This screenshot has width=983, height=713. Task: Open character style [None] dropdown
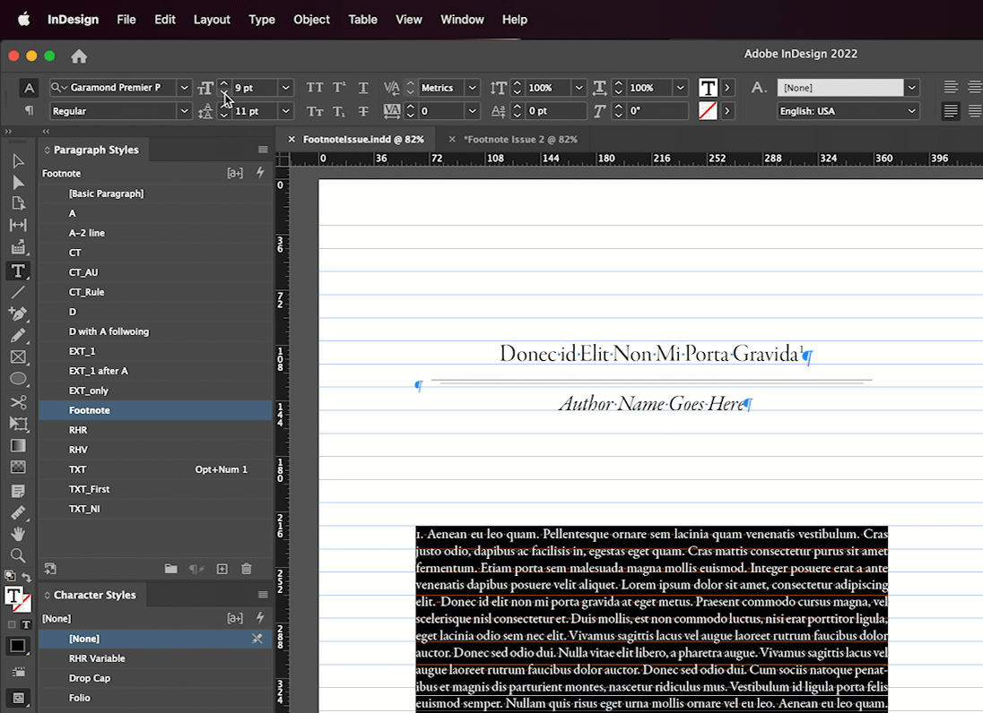(912, 88)
